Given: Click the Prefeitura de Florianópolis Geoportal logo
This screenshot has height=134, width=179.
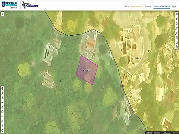Looking at the screenshot, I should tap(9, 5).
